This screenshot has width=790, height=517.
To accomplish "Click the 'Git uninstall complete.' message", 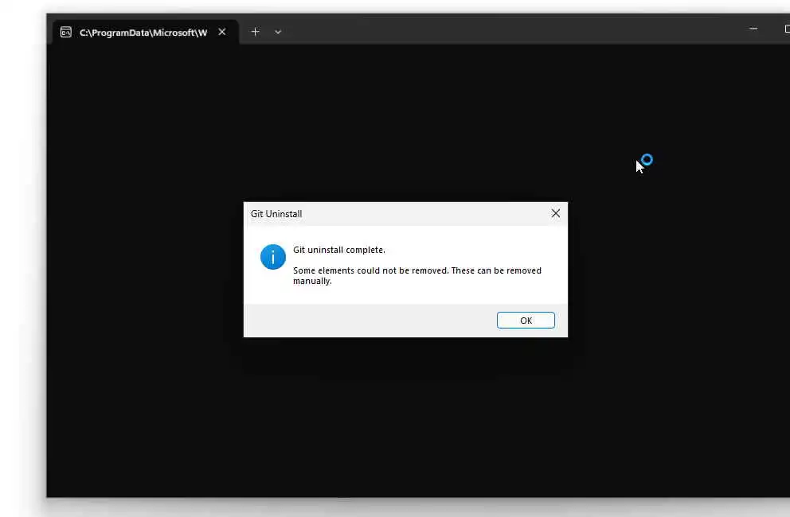I will click(339, 250).
